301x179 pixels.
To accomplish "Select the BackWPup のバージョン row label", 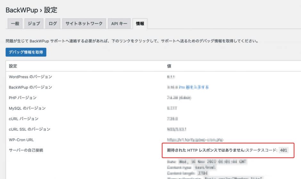I will coord(30,87).
